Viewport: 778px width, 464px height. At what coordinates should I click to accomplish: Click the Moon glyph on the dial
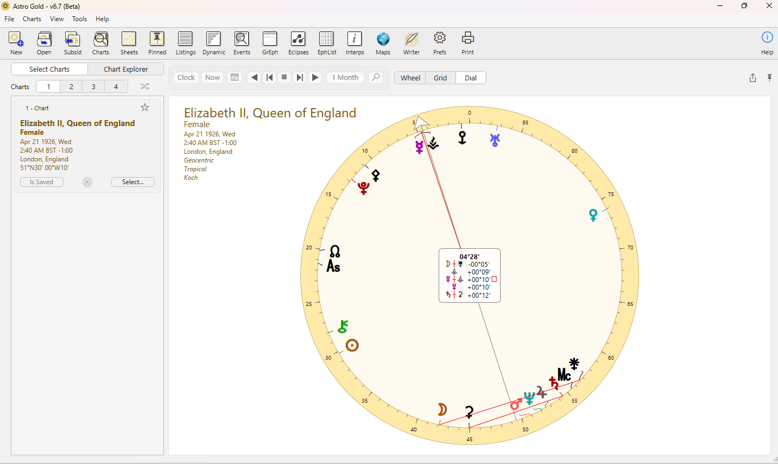click(x=442, y=409)
